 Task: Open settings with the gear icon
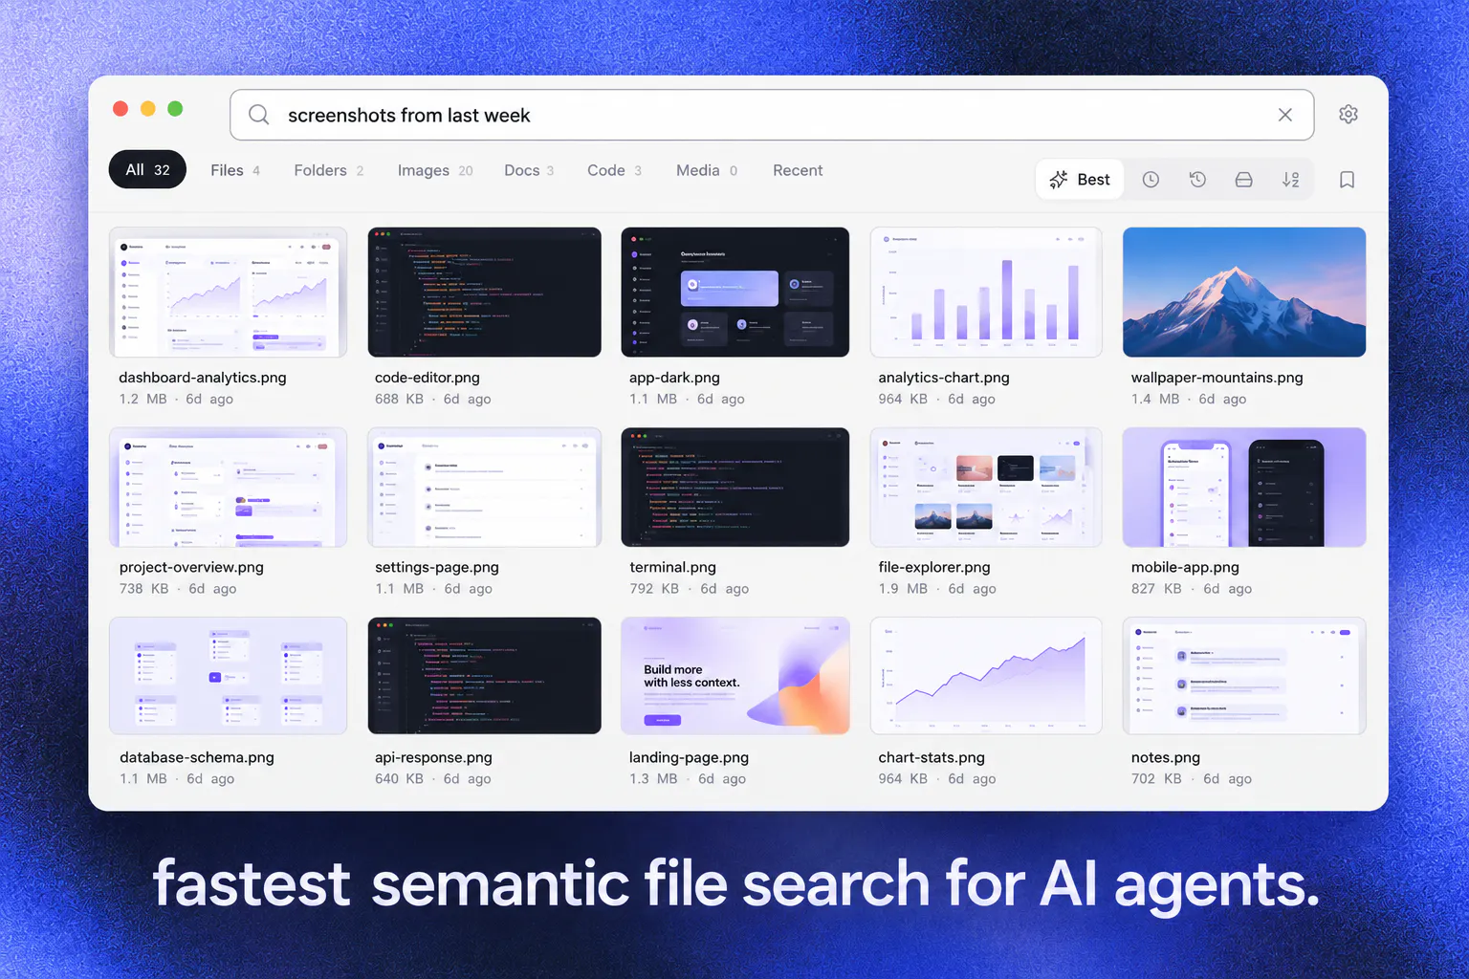(x=1348, y=115)
